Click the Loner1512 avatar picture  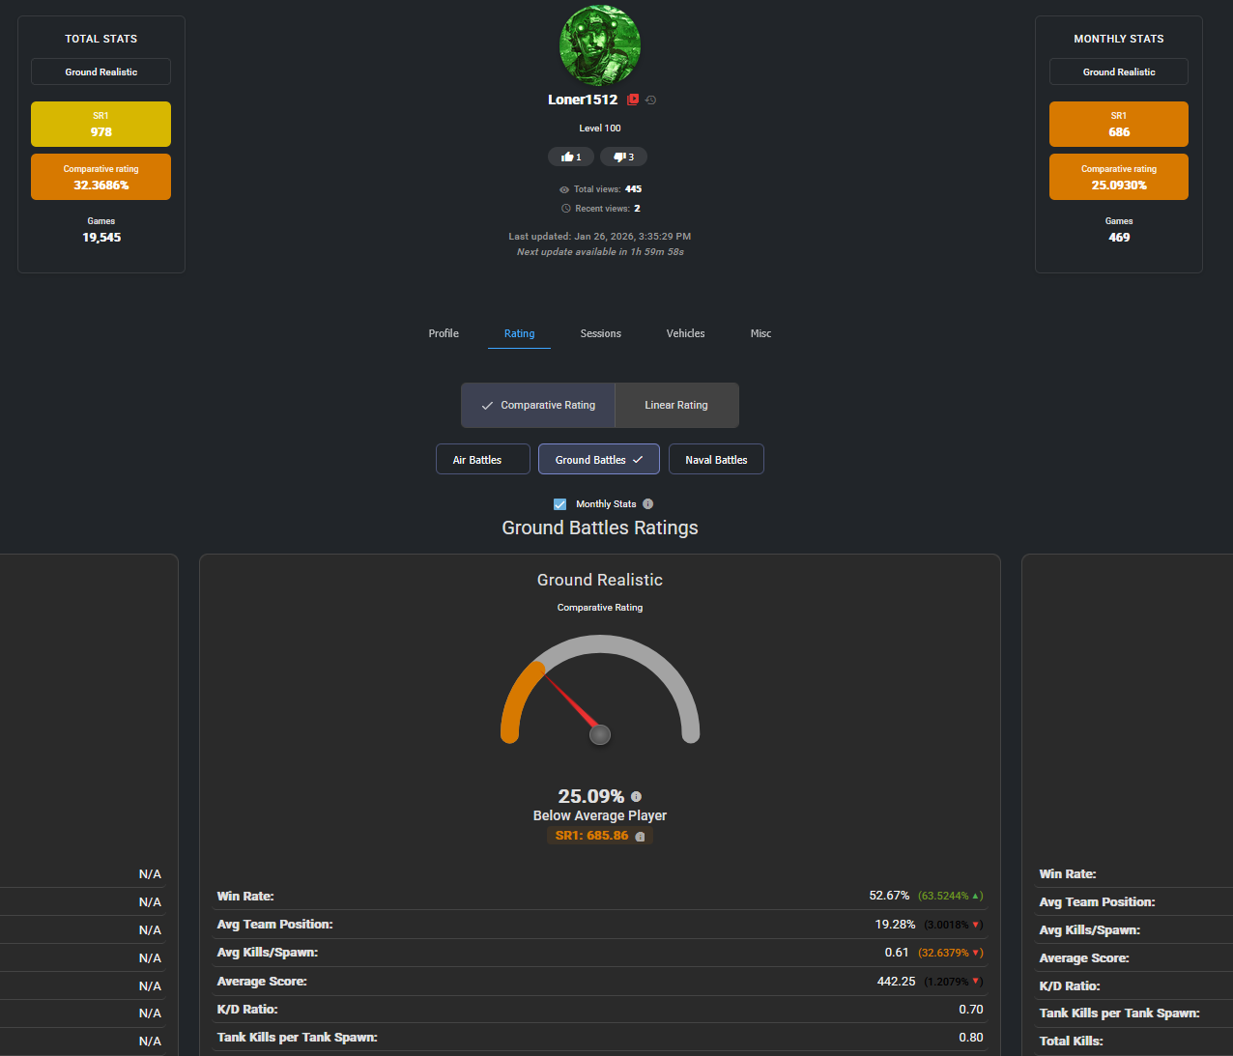[600, 44]
